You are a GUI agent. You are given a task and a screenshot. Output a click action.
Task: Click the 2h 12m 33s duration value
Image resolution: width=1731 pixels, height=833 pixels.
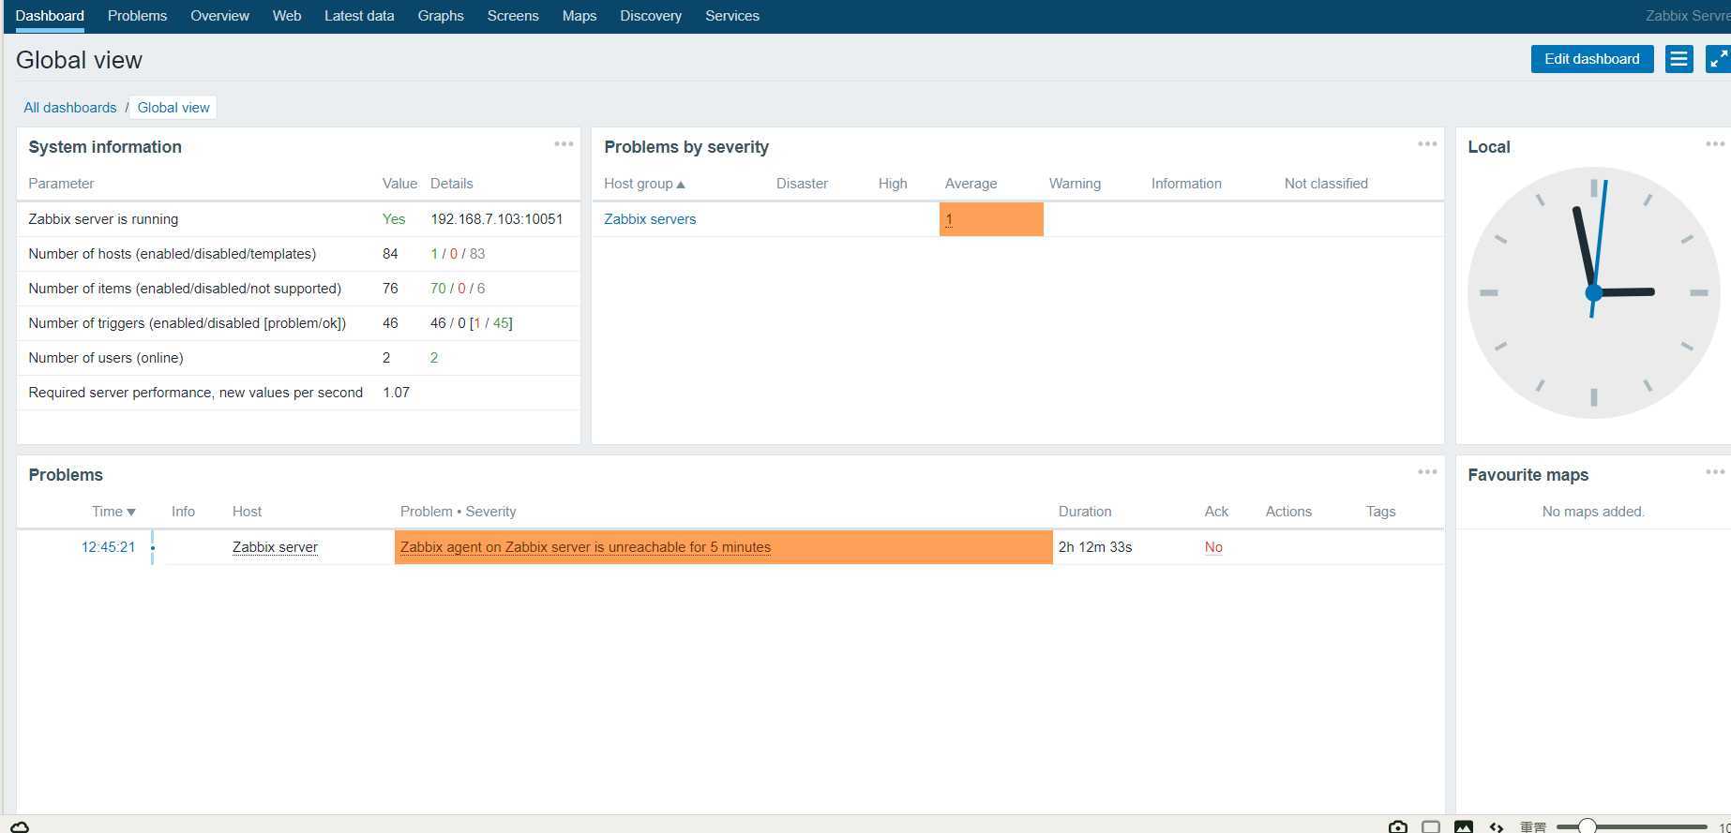pyautogui.click(x=1095, y=547)
